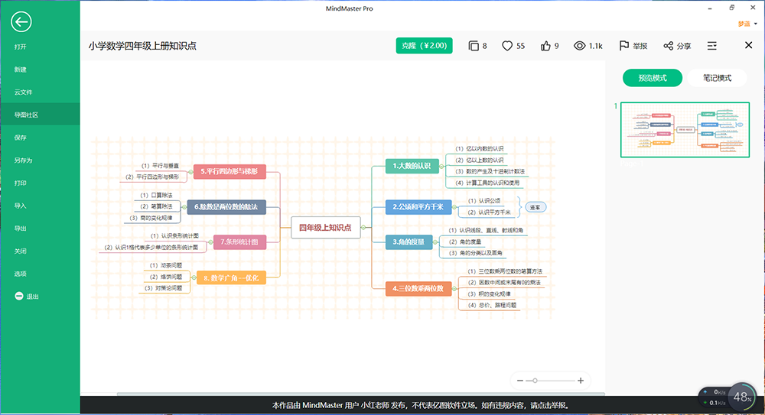Select node 1.大数的认识
This screenshot has width=765, height=415.
click(412, 167)
